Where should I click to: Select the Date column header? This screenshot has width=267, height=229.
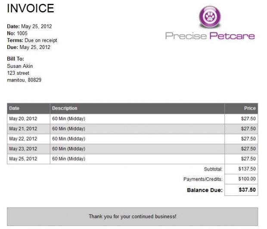(28, 108)
